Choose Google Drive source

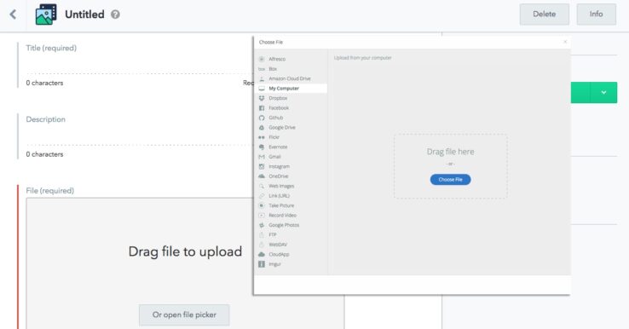point(291,128)
